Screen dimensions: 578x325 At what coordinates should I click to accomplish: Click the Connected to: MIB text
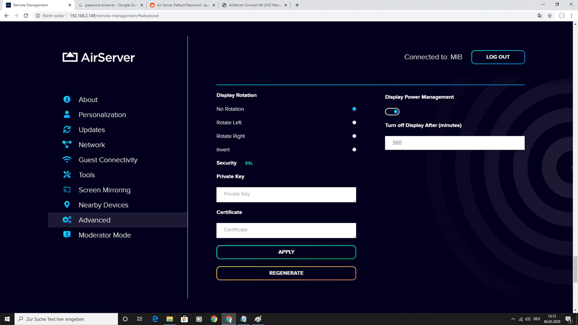pyautogui.click(x=433, y=57)
